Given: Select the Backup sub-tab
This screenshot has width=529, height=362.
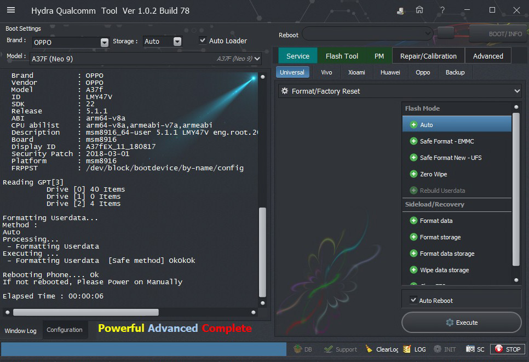Looking at the screenshot, I should (x=455, y=72).
